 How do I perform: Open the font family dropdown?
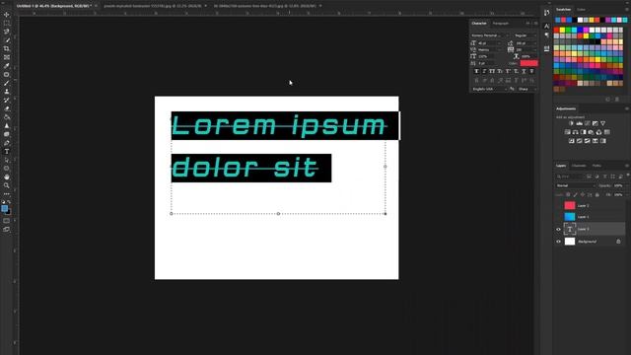[x=490, y=35]
